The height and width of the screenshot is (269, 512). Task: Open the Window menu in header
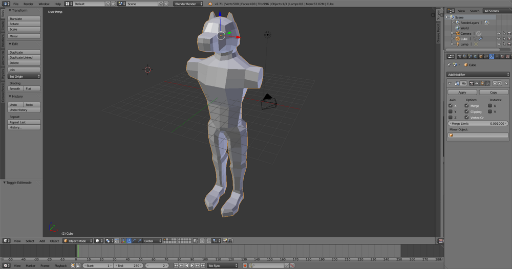coord(44,4)
